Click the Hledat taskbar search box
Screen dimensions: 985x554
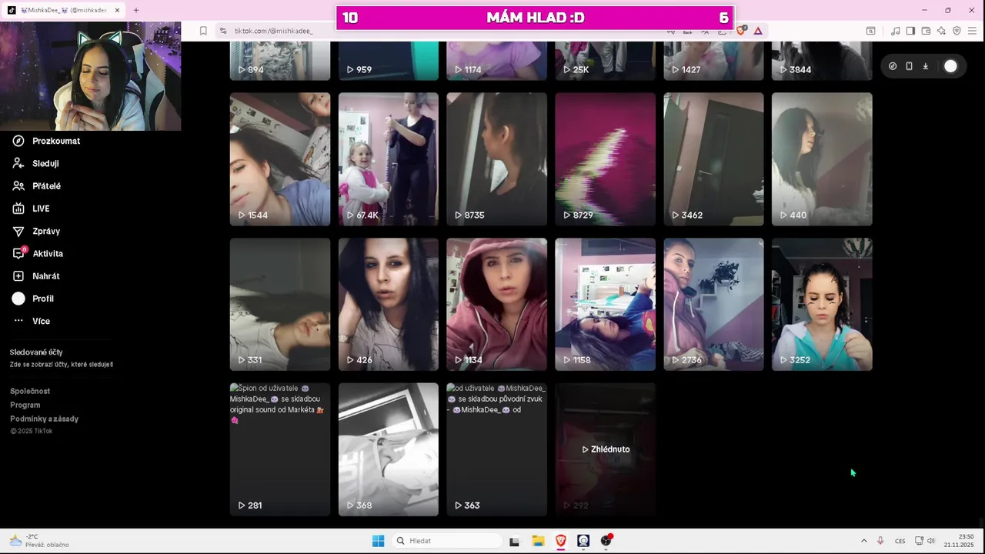click(x=446, y=541)
